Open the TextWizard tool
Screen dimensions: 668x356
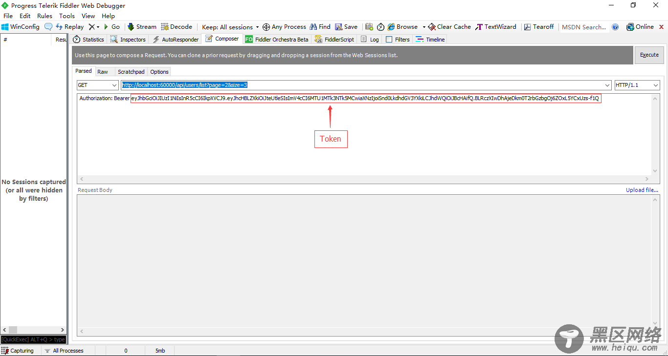click(x=496, y=27)
